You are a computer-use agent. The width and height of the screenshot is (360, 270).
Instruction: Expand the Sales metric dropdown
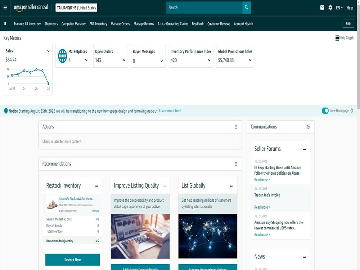coord(48,51)
